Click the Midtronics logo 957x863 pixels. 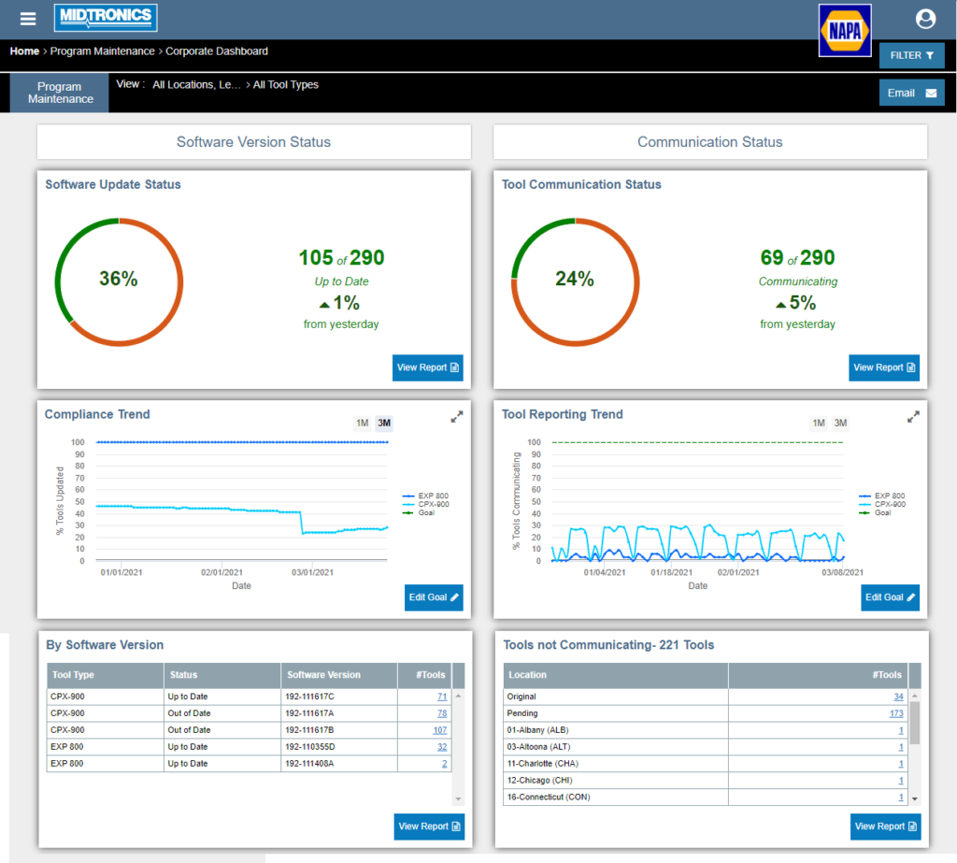106,18
